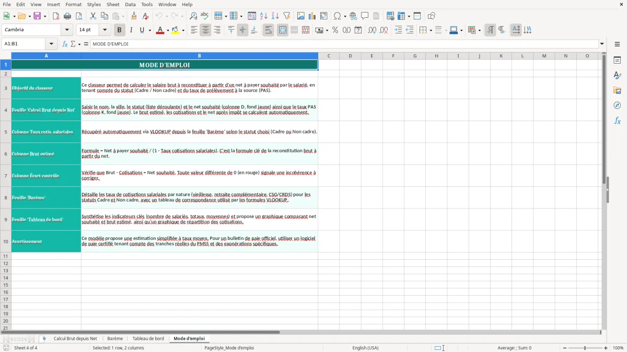Expand the formula bar

tap(602, 44)
